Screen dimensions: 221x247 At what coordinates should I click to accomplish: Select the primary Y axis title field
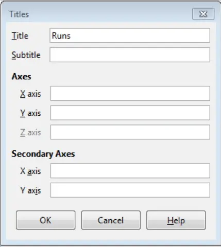(130, 113)
